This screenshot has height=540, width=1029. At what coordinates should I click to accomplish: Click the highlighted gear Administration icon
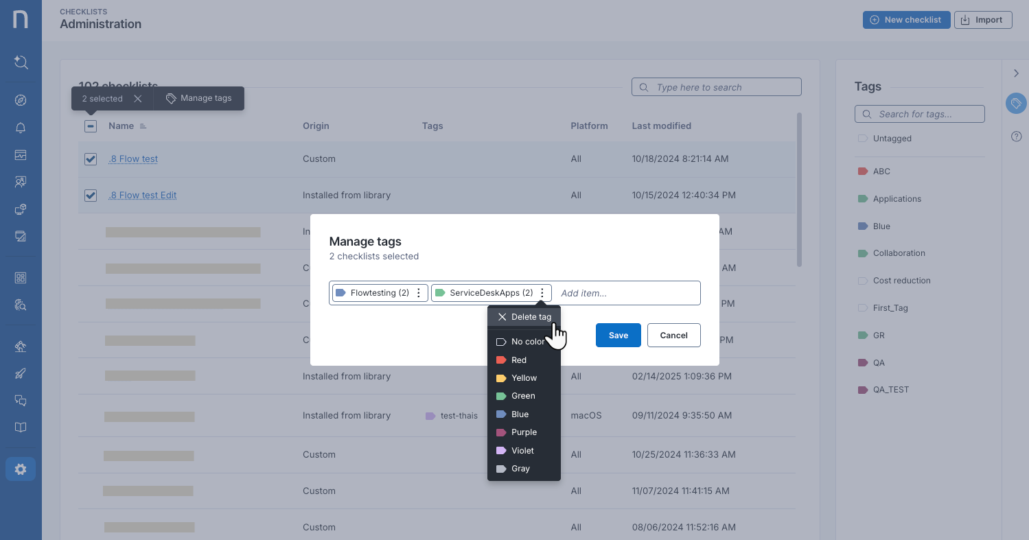20,469
